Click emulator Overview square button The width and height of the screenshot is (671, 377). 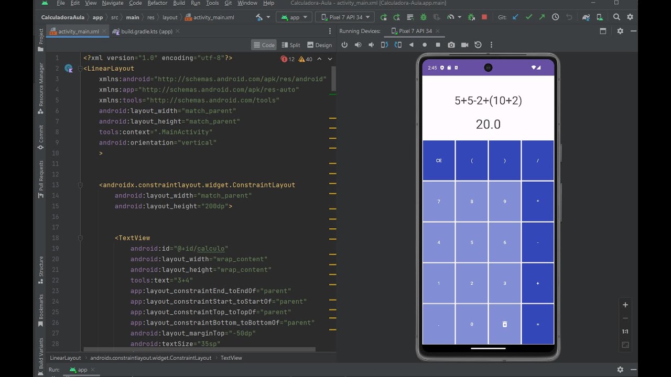click(438, 45)
